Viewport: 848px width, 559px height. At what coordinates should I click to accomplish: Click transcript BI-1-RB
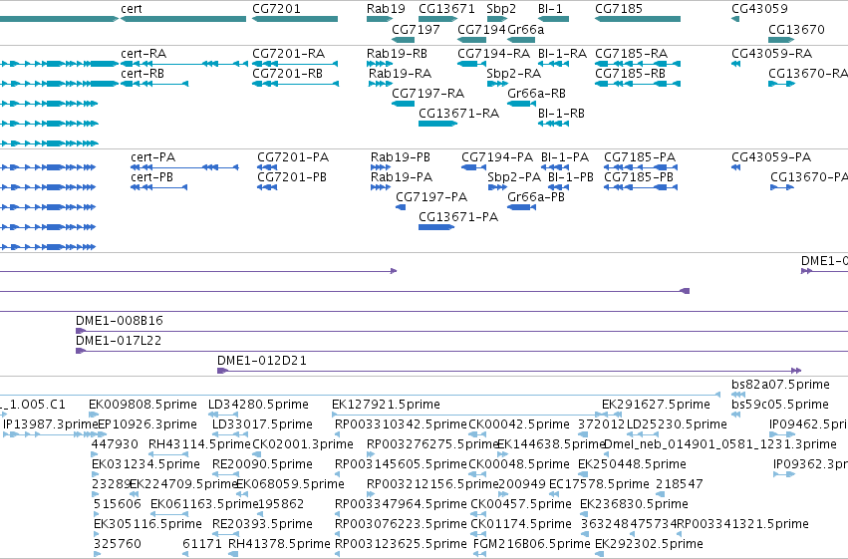click(561, 114)
